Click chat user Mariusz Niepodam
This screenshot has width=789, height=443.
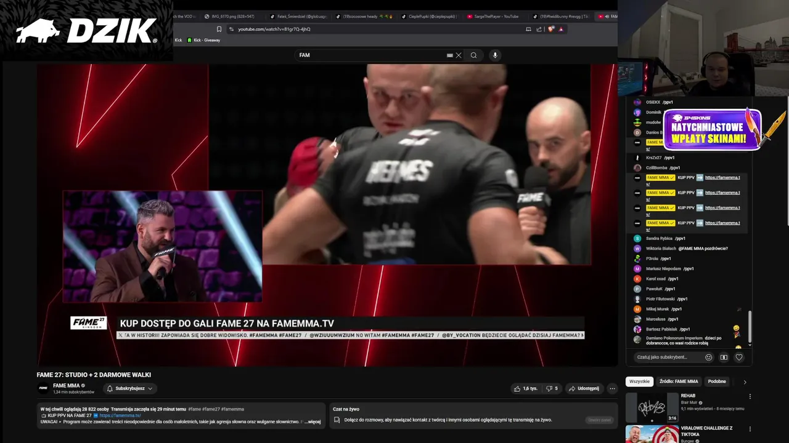pyautogui.click(x=663, y=269)
